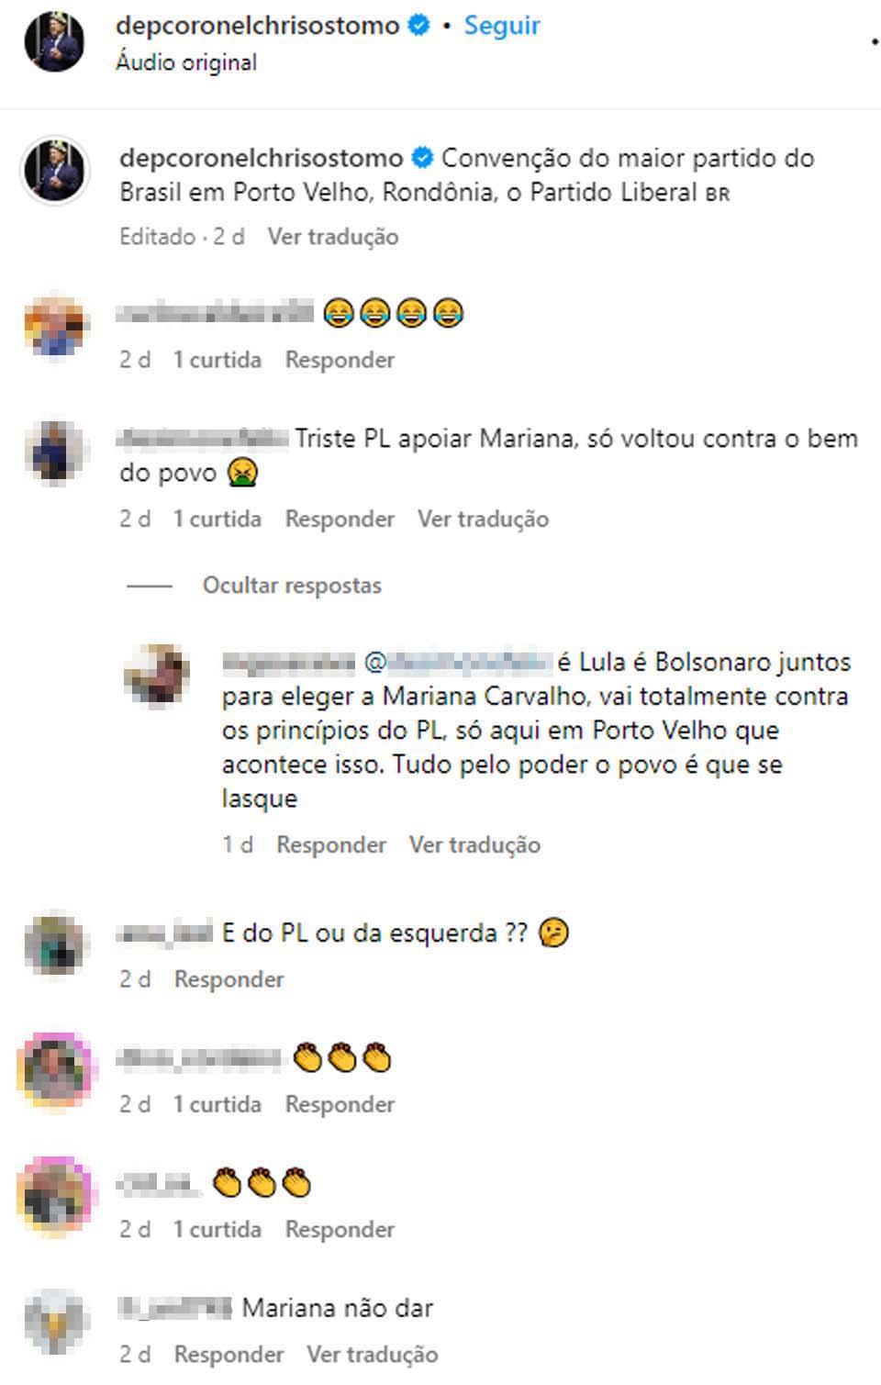Screen dimensions: 881x1385
Task: Click the Seguir follow link
Action: point(502,26)
